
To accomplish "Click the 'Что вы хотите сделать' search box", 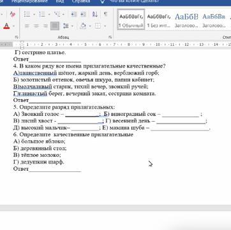I will point(134,1).
